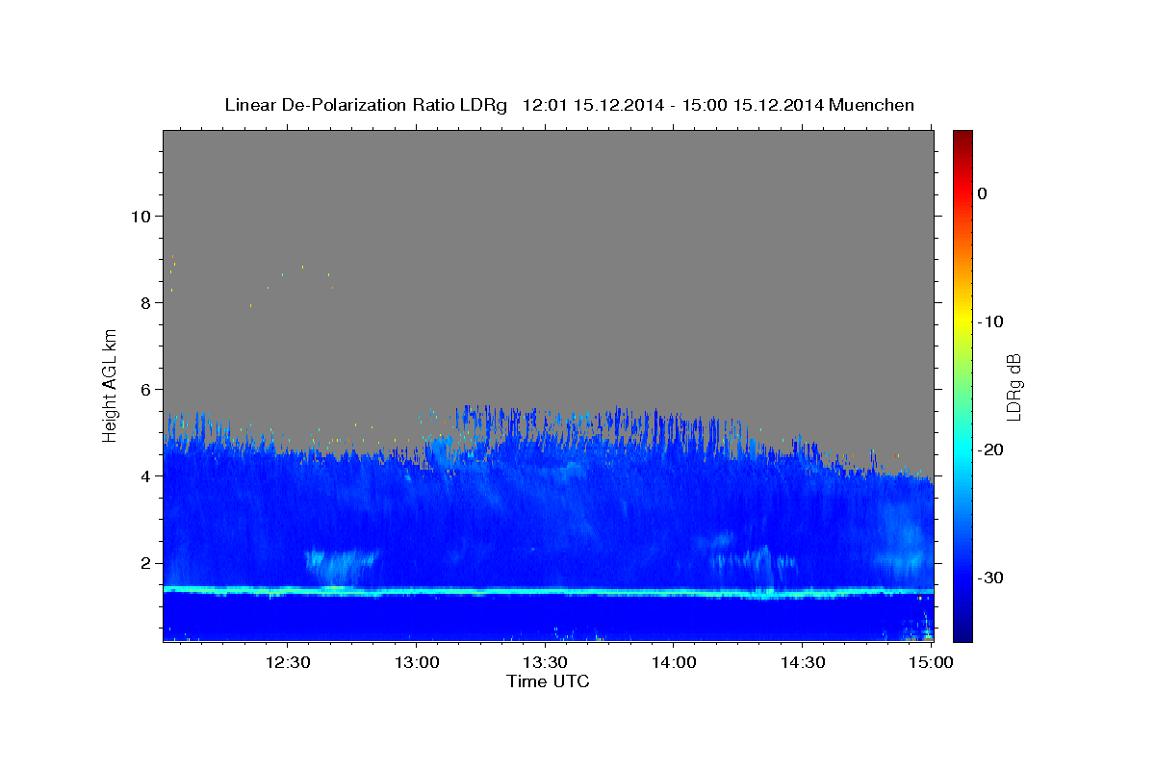Click the colorbar tick value '0'
The image size is (1155, 770).
[982, 193]
